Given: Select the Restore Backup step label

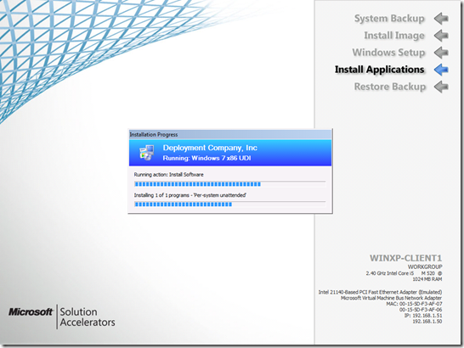Looking at the screenshot, I should coord(390,87).
